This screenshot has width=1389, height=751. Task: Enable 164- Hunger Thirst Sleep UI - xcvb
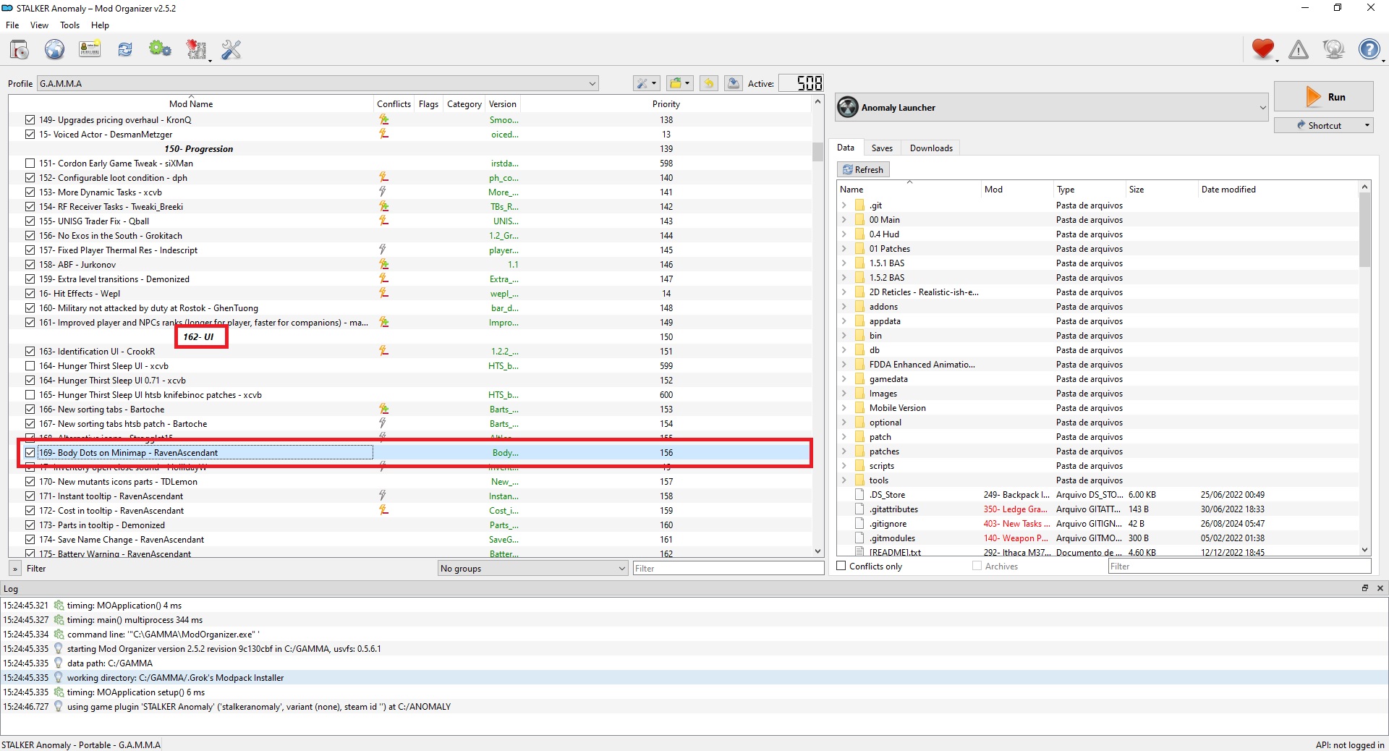click(30, 366)
